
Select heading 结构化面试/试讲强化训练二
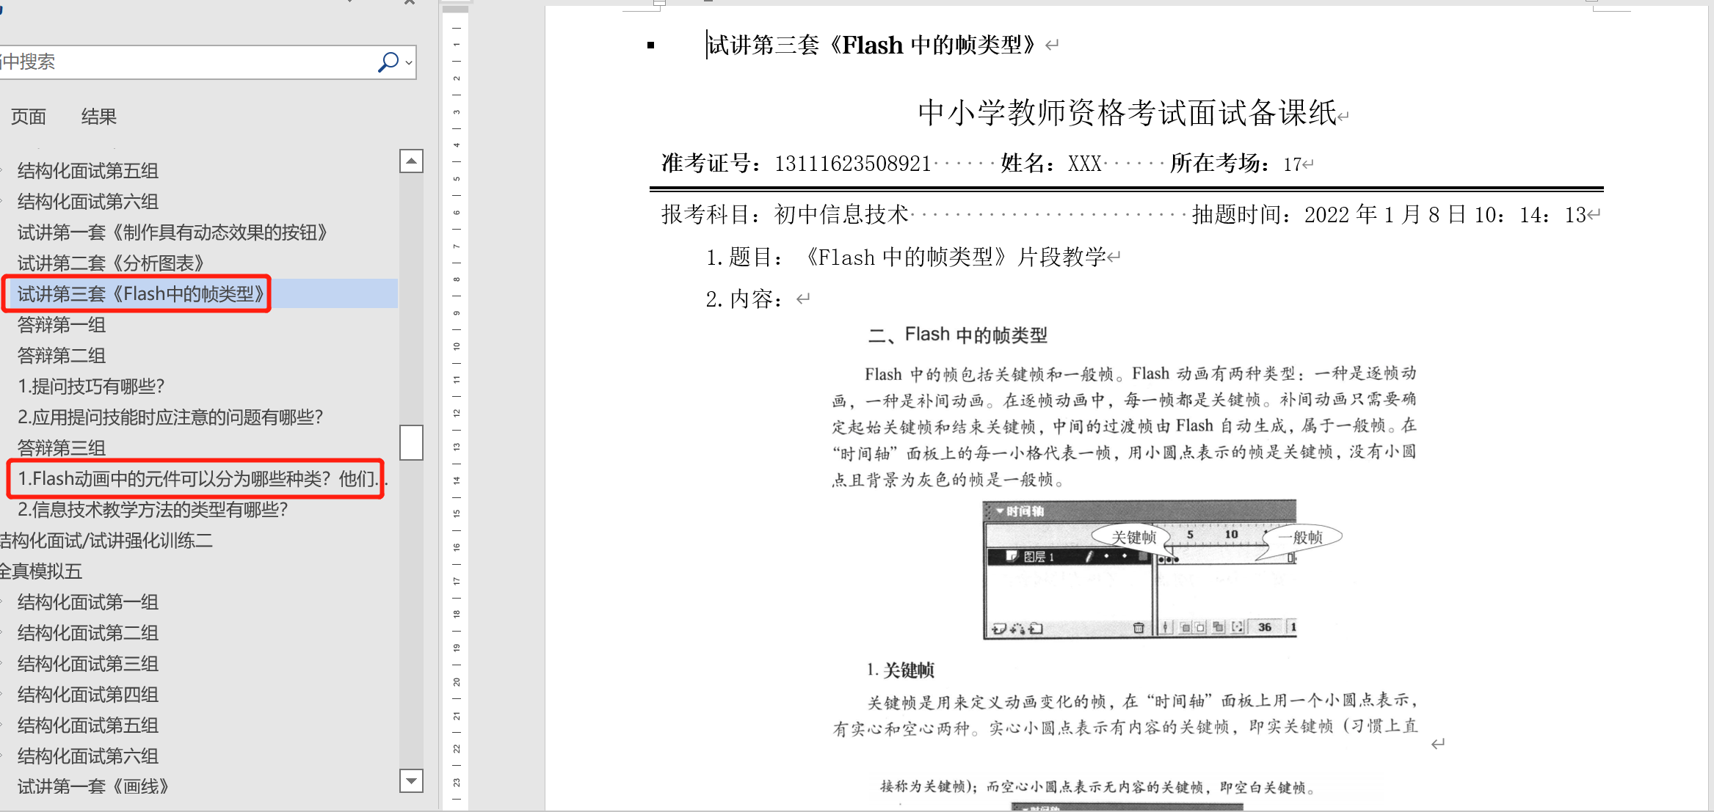106,541
